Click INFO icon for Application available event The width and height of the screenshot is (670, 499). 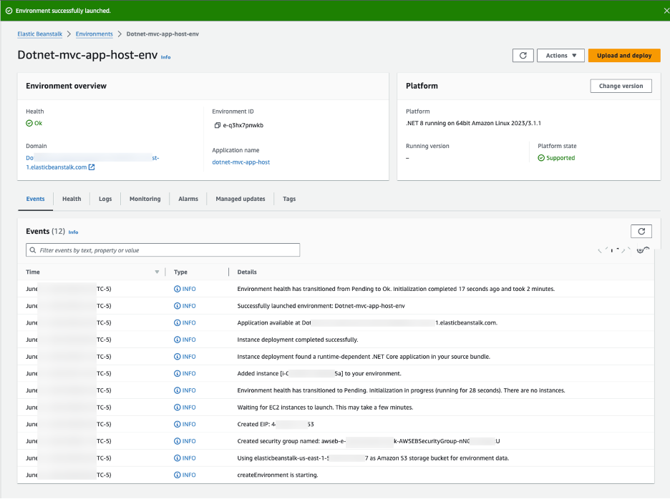point(178,322)
